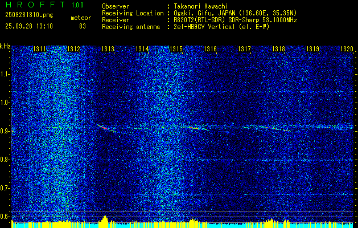Click the kHz axis unit label
The image size is (358, 228).
tap(5, 46)
